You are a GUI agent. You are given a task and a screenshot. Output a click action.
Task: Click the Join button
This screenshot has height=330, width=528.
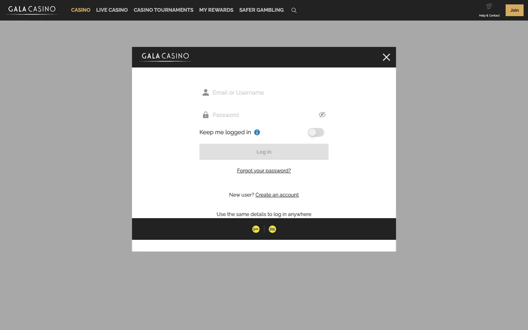(514, 10)
